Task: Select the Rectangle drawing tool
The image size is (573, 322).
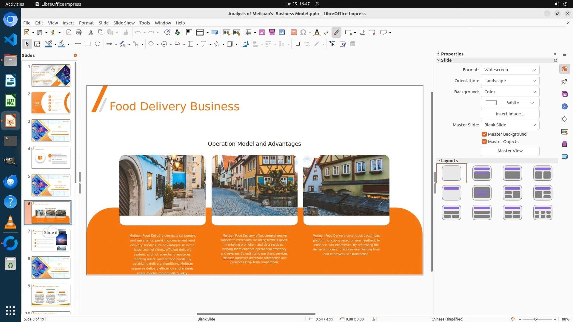Action: pyautogui.click(x=88, y=44)
